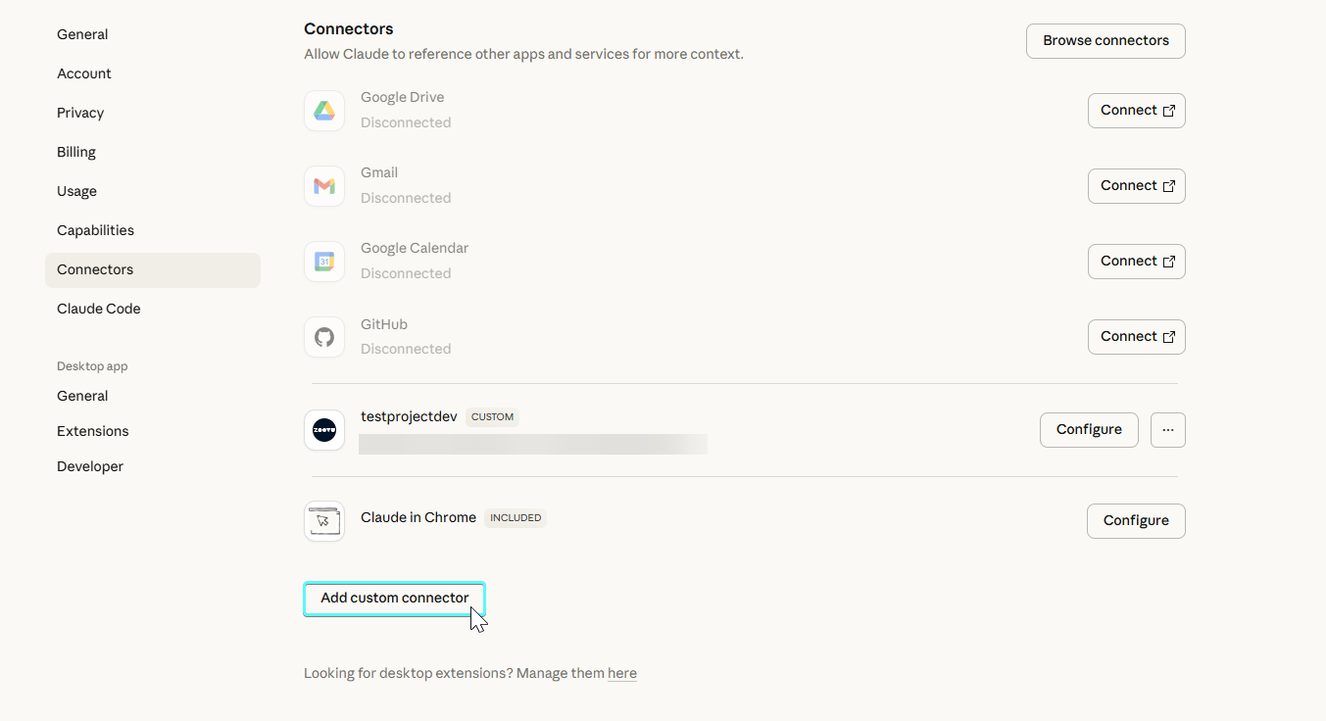Connect the Google Calendar connector
The height and width of the screenshot is (721, 1326).
pyautogui.click(x=1136, y=262)
